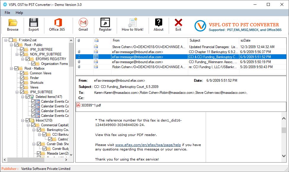
Task: Uncheck the EFORMS REGISTRY checkbox
Action: 27,59
